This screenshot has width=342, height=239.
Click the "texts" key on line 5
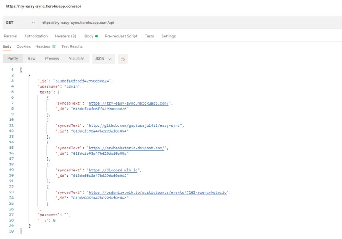coord(45,92)
